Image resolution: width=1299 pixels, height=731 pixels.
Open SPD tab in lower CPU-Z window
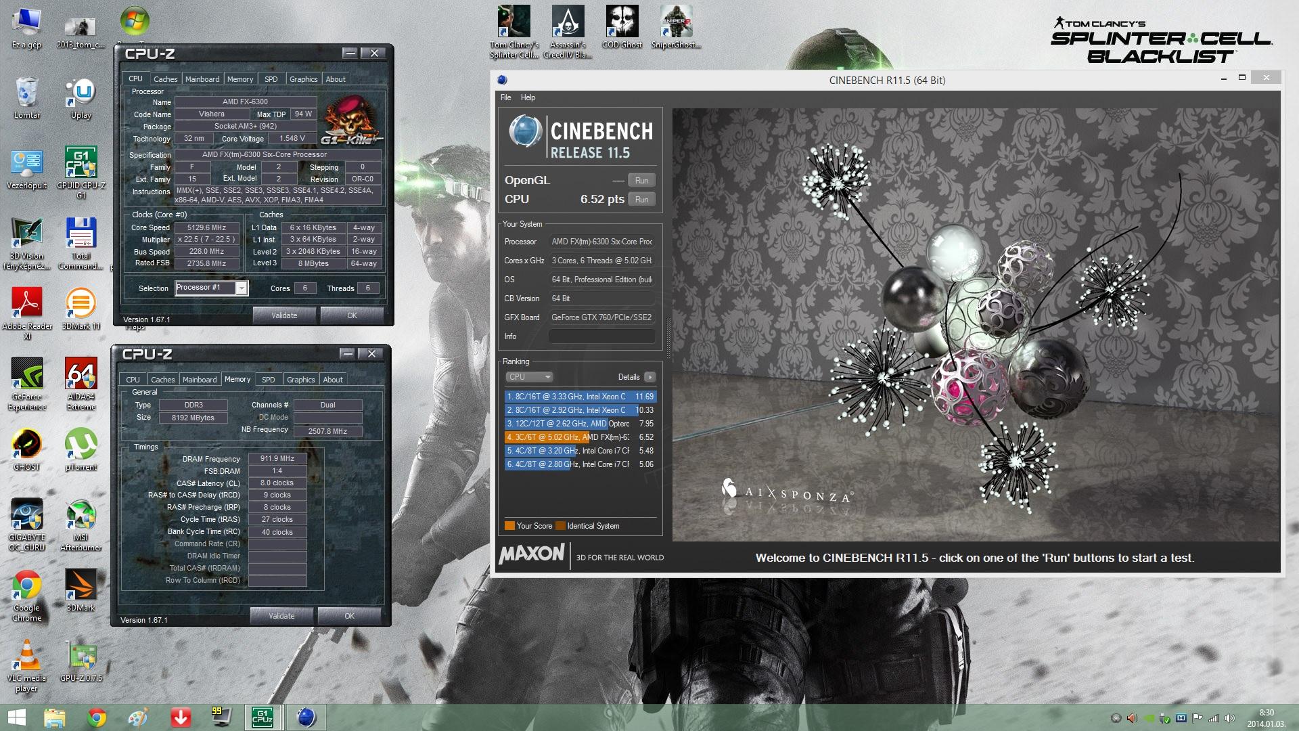pos(269,380)
